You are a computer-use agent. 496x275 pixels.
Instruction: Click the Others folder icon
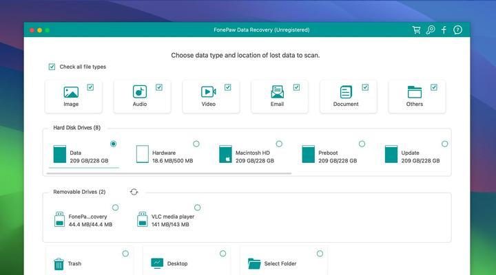pyautogui.click(x=415, y=92)
